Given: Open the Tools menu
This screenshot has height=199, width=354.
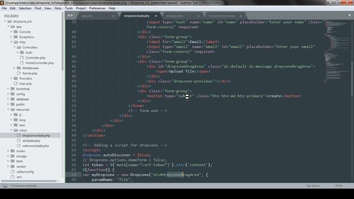Looking at the screenshot, I should click(x=69, y=8).
